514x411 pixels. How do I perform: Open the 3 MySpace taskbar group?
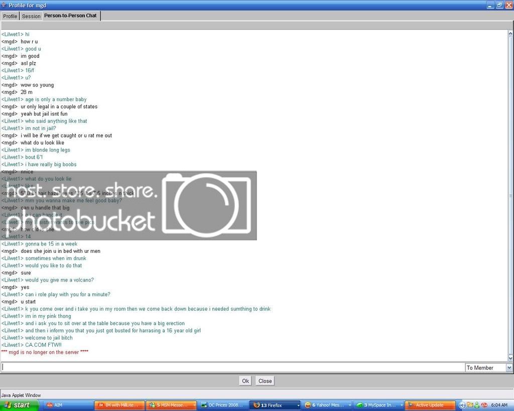378,405
